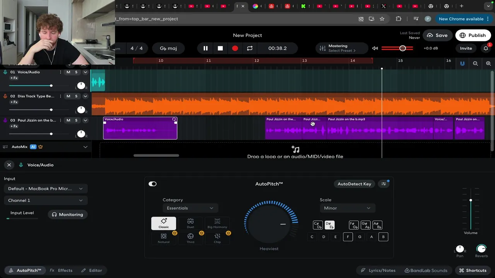Open notifications bell icon

click(486, 48)
